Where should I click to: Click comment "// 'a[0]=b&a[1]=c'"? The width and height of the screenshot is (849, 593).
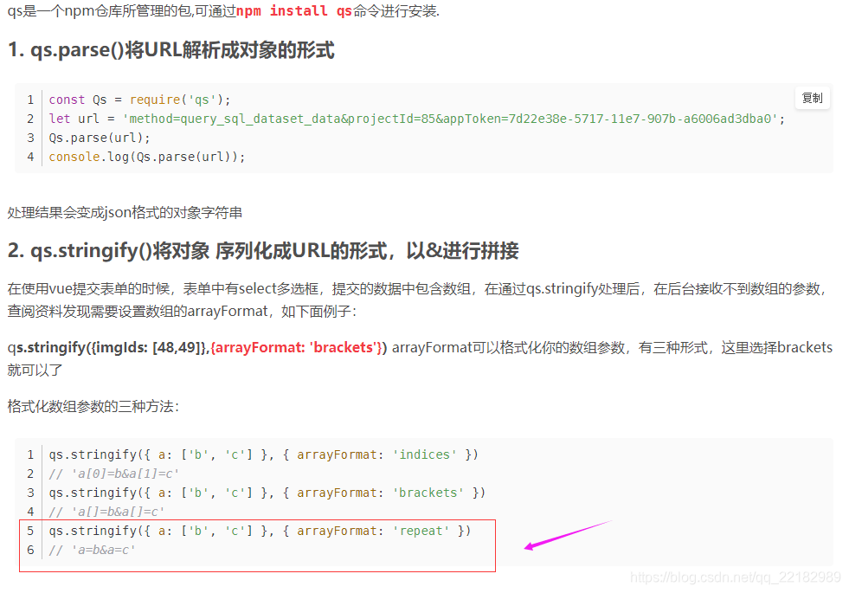113,474
